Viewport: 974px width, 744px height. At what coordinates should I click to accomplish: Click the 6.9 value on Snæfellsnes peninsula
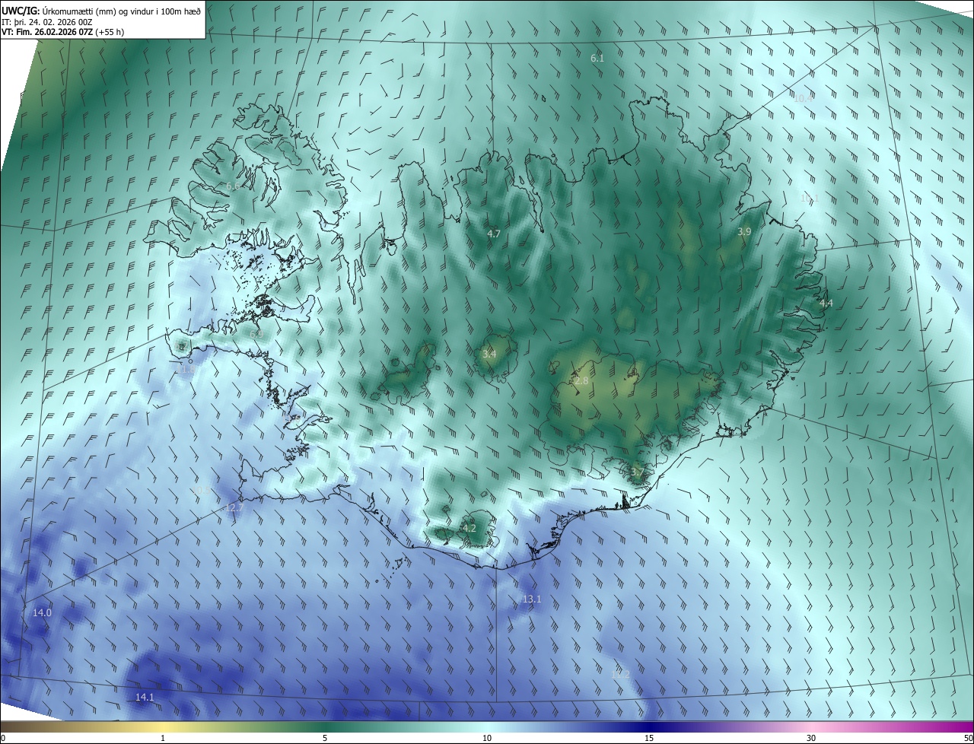coord(257,334)
